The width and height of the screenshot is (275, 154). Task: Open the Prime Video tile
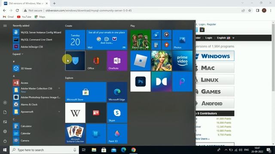pos(182,61)
